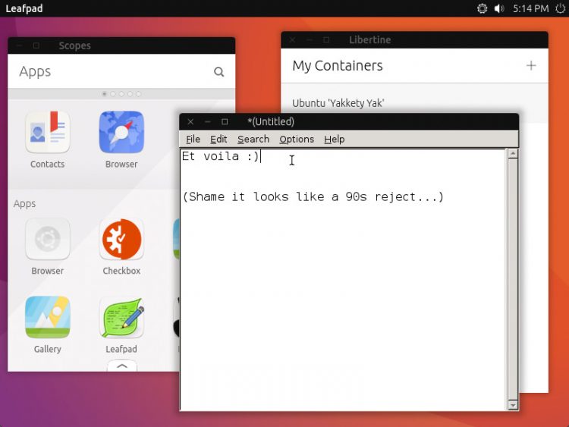The width and height of the screenshot is (569, 427).
Task: Click the Leafpad vertical scrollbar track
Action: (513, 279)
